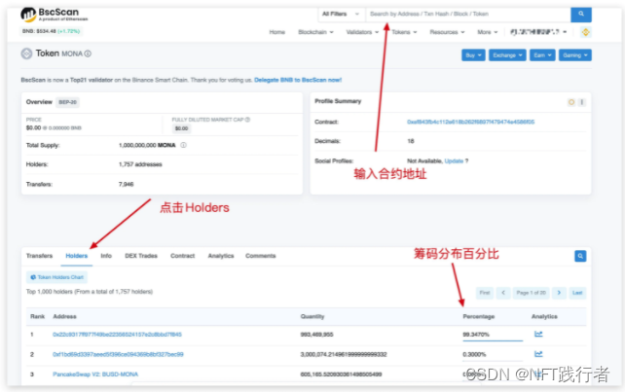Open rank 2 holder address link
625x392 pixels.
[x=118, y=355]
